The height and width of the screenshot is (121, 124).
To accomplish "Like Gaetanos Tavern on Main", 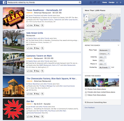I will click(x=30, y=71).
